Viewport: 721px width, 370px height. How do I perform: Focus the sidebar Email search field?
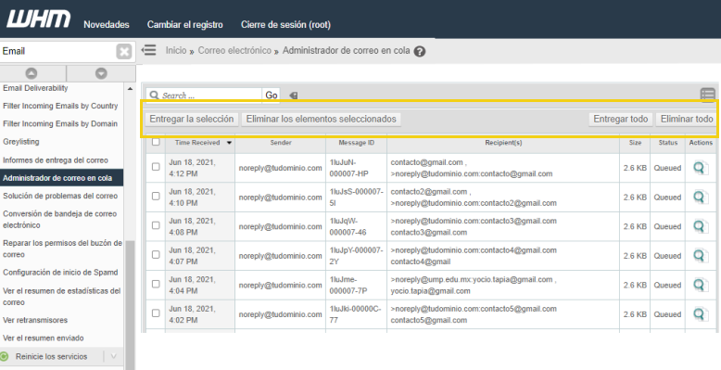point(57,51)
